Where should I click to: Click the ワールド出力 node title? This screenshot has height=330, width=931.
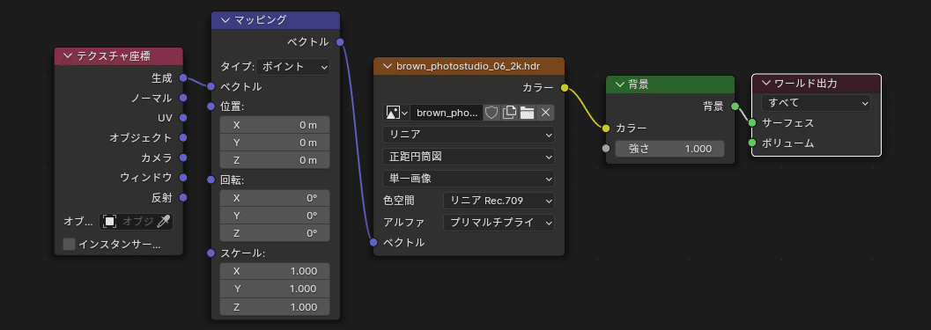tap(806, 83)
